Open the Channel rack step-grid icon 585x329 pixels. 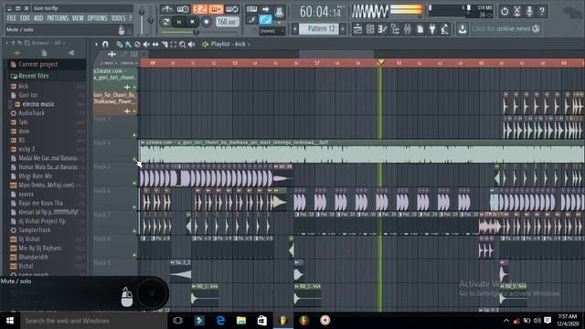(370, 28)
